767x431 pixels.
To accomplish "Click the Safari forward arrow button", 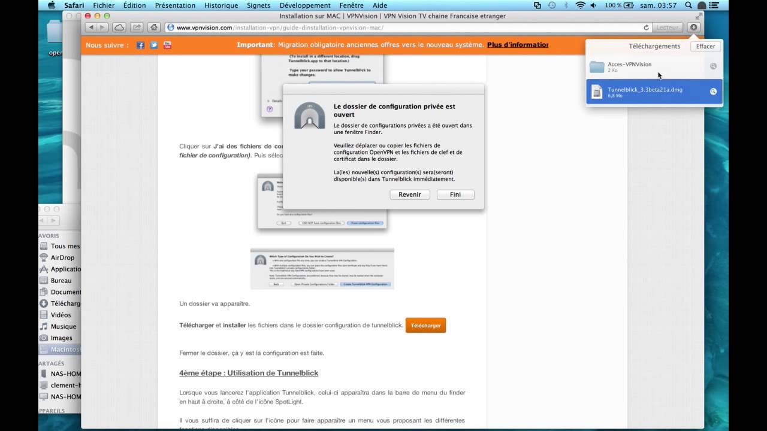I will pyautogui.click(x=102, y=28).
